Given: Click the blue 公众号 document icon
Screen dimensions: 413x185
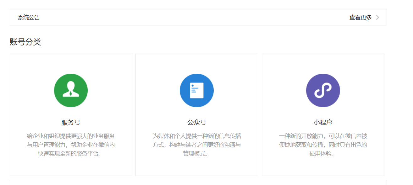Looking at the screenshot, I should tap(197, 90).
